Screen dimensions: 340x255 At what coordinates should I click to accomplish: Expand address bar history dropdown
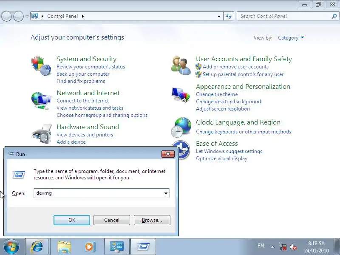[219, 16]
